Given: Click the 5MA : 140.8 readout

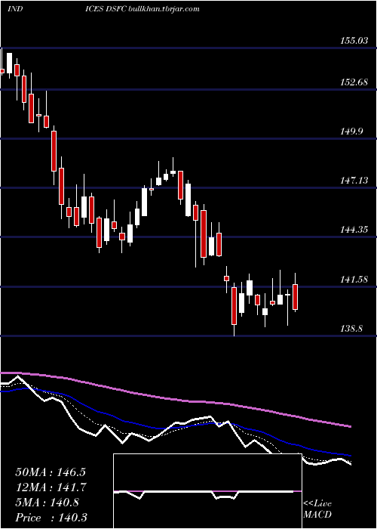Looking at the screenshot, I should pos(47,503).
